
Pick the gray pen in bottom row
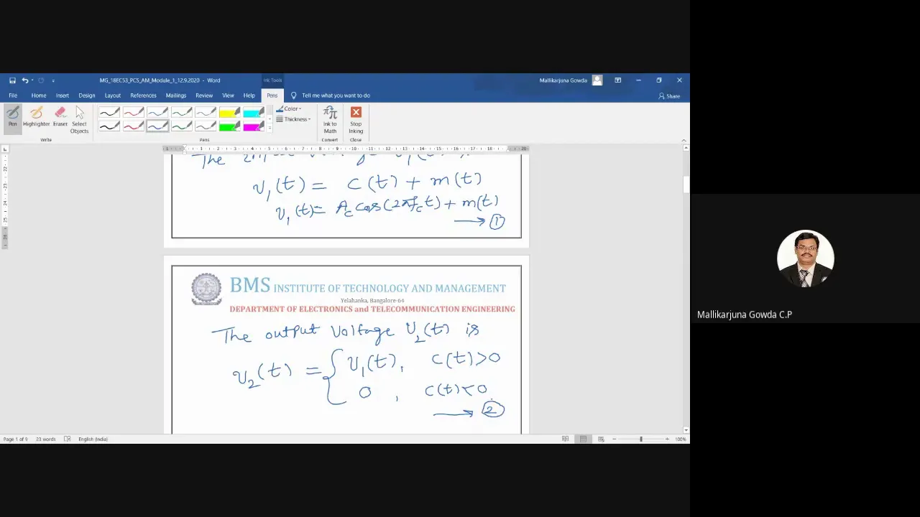pyautogui.click(x=206, y=126)
